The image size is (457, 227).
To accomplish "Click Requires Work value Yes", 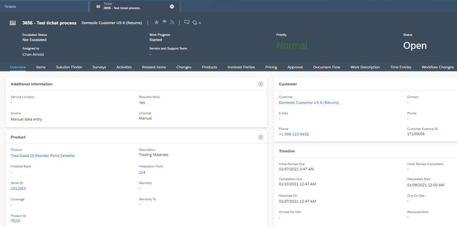I will (142, 103).
